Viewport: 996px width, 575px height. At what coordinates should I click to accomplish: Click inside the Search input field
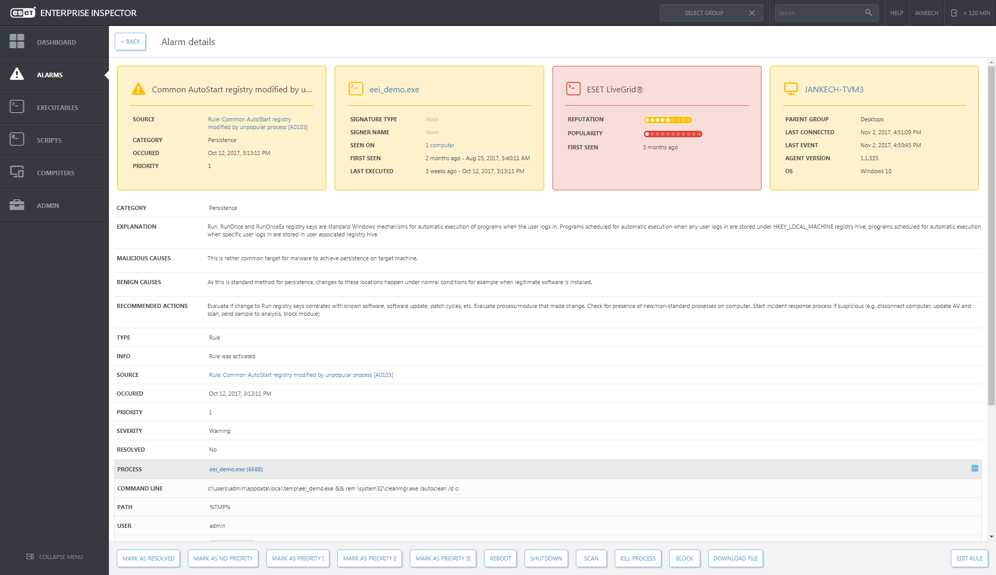click(x=819, y=13)
